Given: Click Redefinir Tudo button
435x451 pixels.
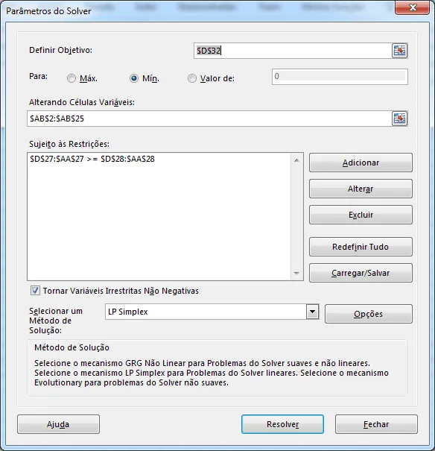Looking at the screenshot, I should point(361,247).
